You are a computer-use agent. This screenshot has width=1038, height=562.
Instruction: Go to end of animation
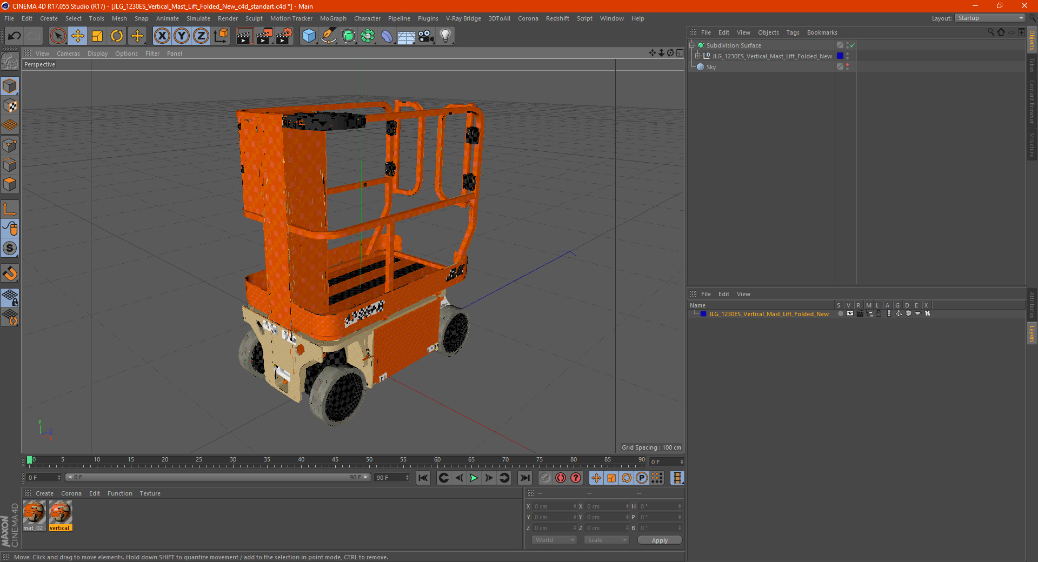[x=524, y=478]
